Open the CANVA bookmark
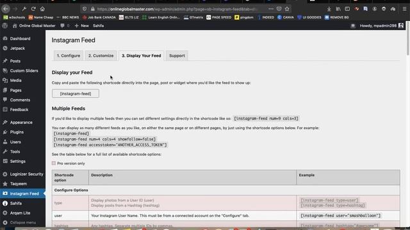The image size is (410, 230). [x=286, y=17]
